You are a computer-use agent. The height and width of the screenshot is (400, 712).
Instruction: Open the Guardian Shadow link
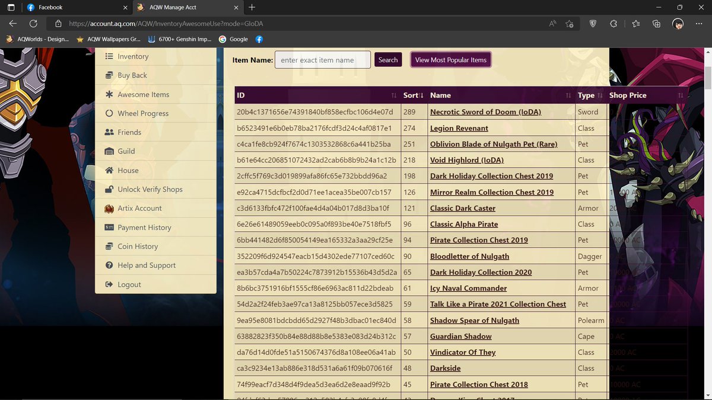pos(461,336)
